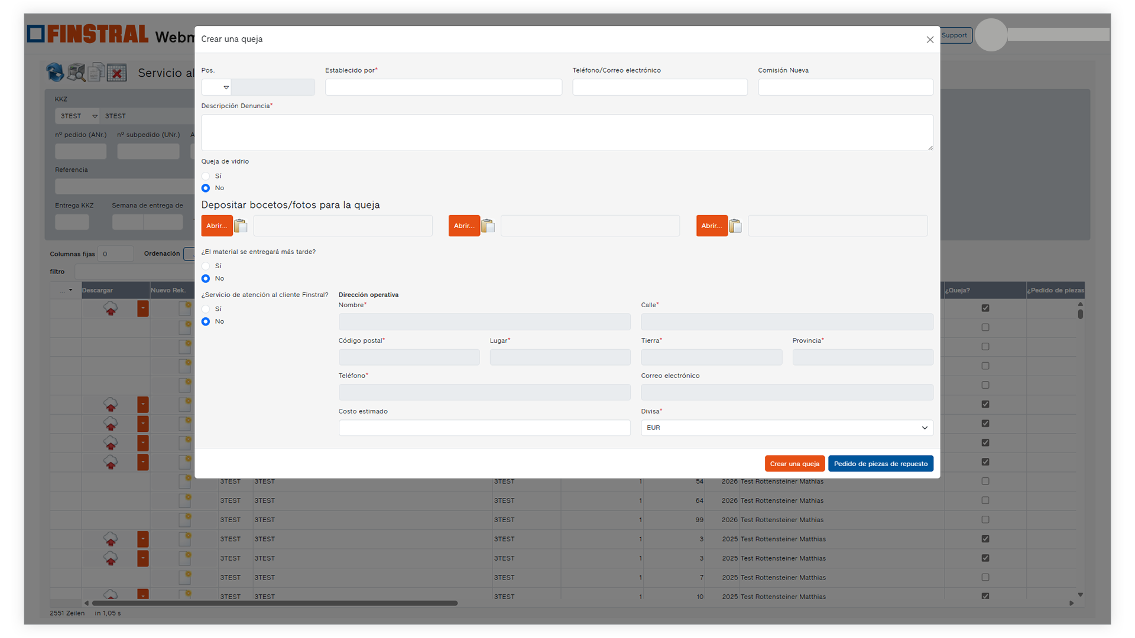Click new complaint note icon in row 64

tap(185, 500)
